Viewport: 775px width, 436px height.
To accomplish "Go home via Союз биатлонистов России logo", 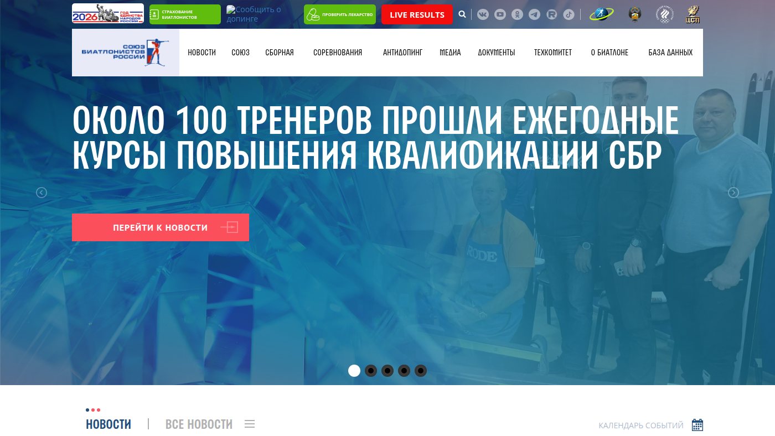I will click(x=126, y=53).
